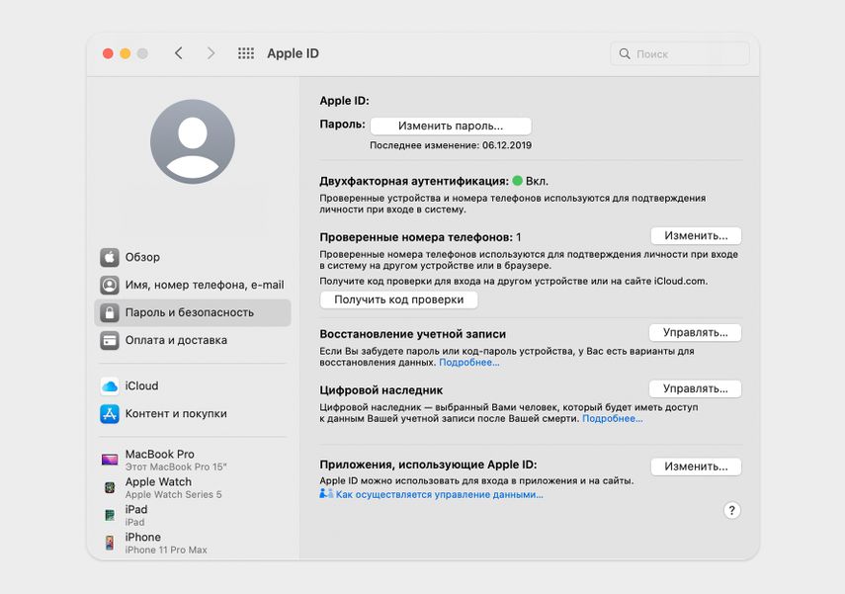845x594 pixels.
Task: Select the MacBook Pro device name
Action: click(160, 454)
